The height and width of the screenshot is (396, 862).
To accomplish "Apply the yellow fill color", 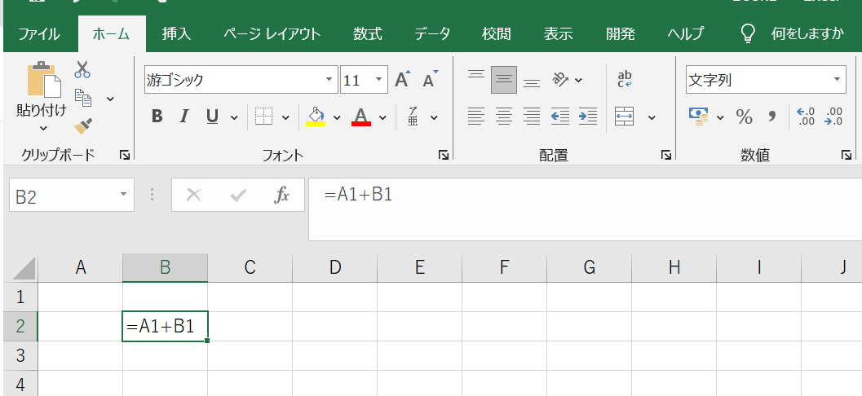I will (316, 117).
